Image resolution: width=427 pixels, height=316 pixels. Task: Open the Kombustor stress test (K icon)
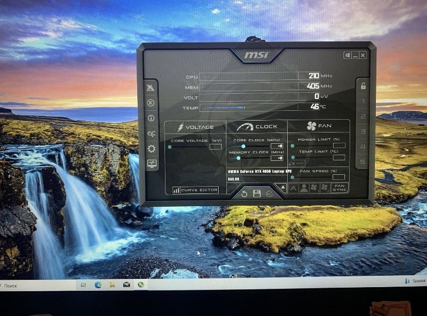[x=151, y=103]
